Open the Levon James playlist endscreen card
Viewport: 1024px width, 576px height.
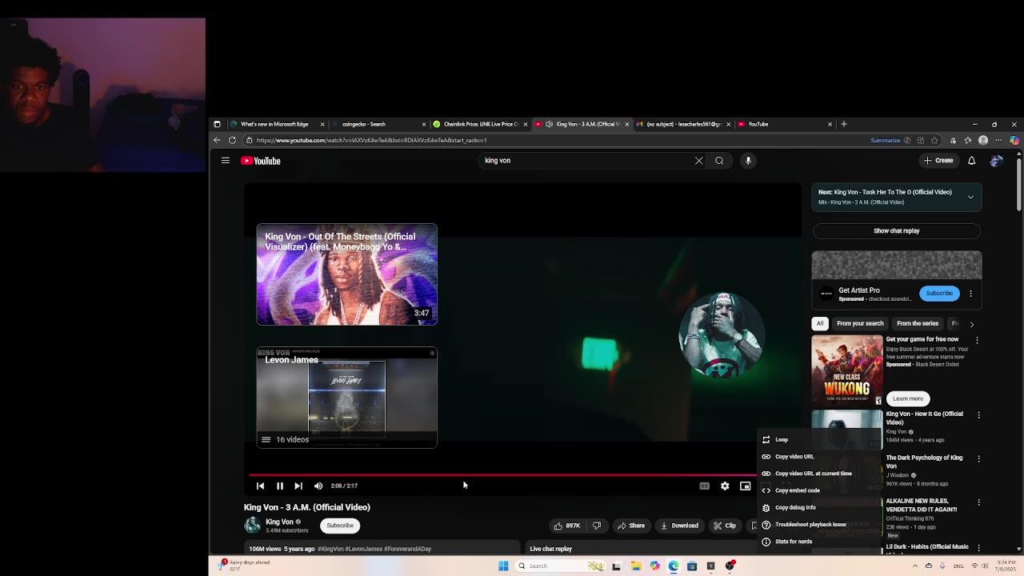[346, 398]
